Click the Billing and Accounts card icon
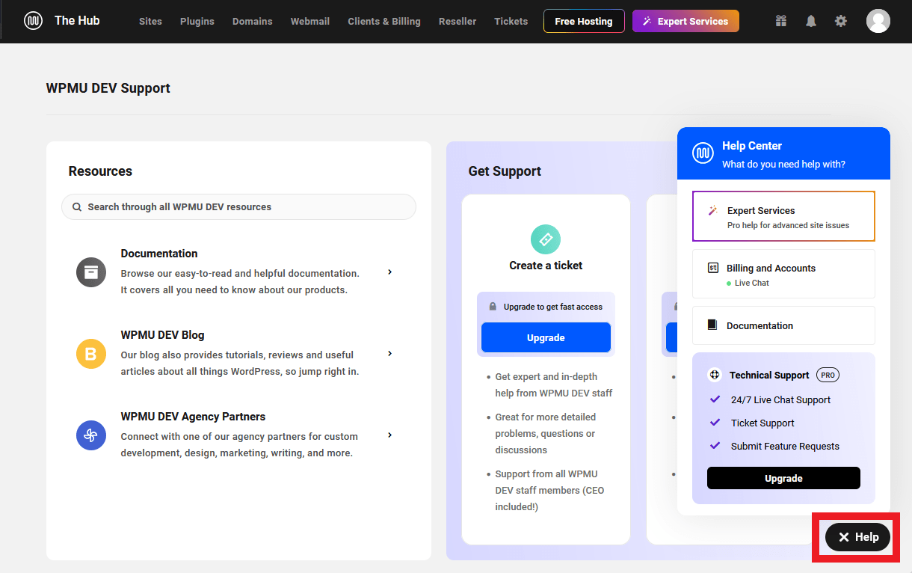 712,268
